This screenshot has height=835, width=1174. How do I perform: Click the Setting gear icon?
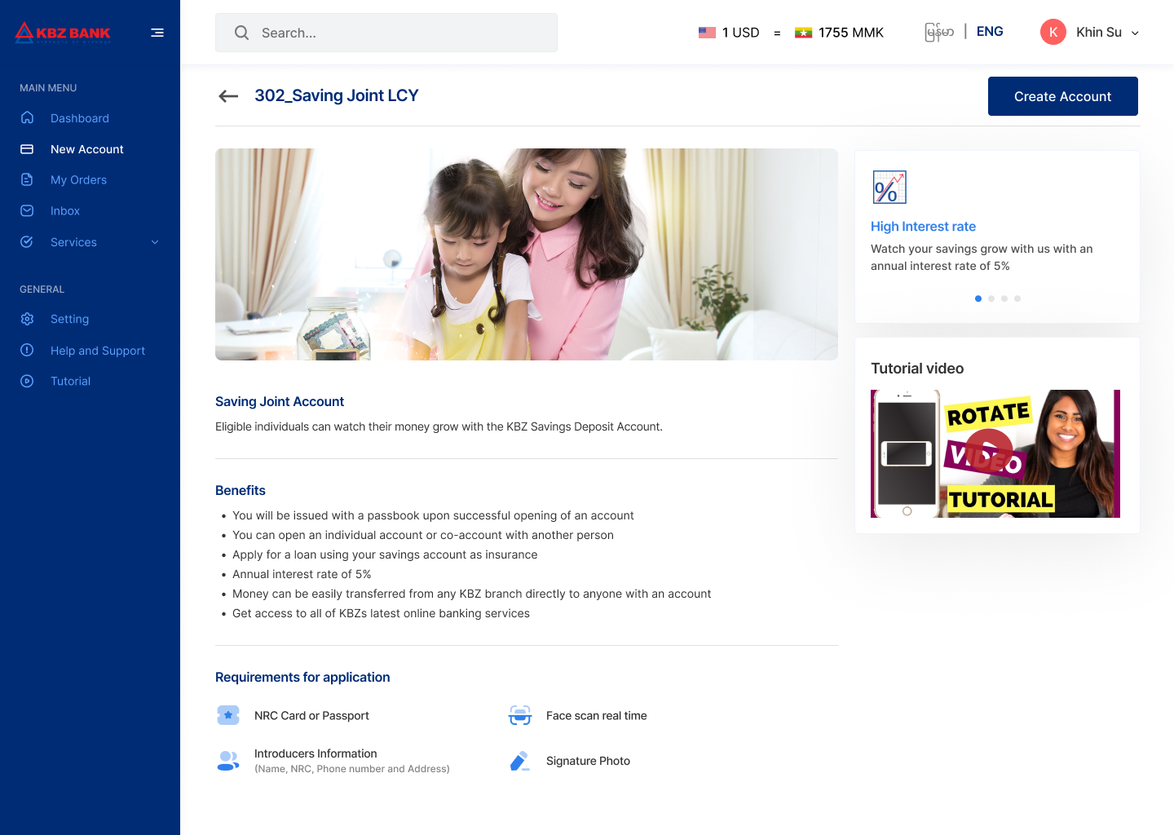click(27, 319)
